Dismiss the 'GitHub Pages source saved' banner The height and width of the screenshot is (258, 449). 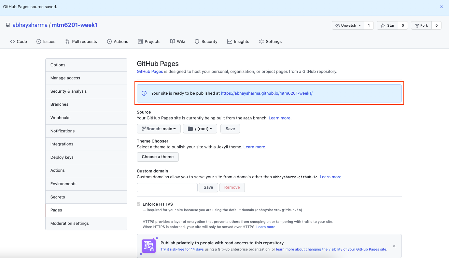442,7
